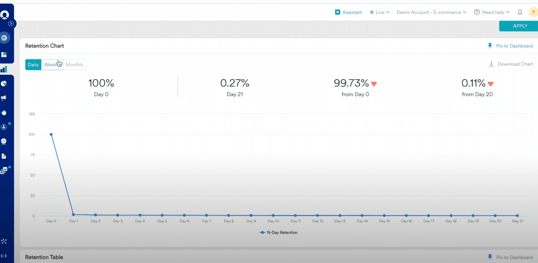Switch to the Monthly tab
The image size is (538, 263).
point(75,65)
